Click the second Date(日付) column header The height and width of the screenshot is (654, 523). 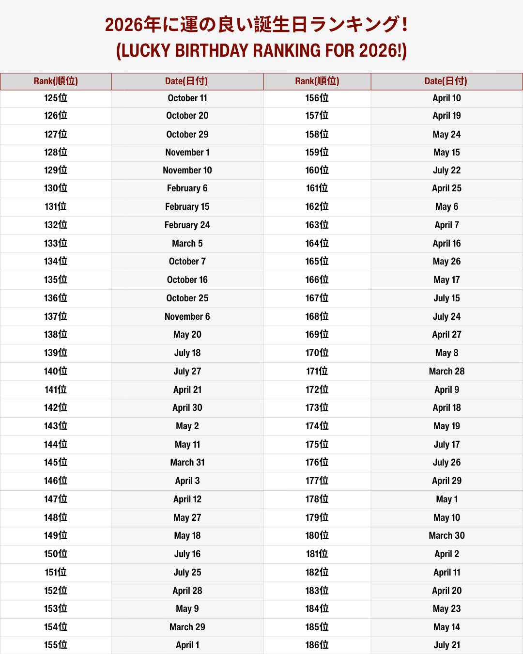coord(446,81)
